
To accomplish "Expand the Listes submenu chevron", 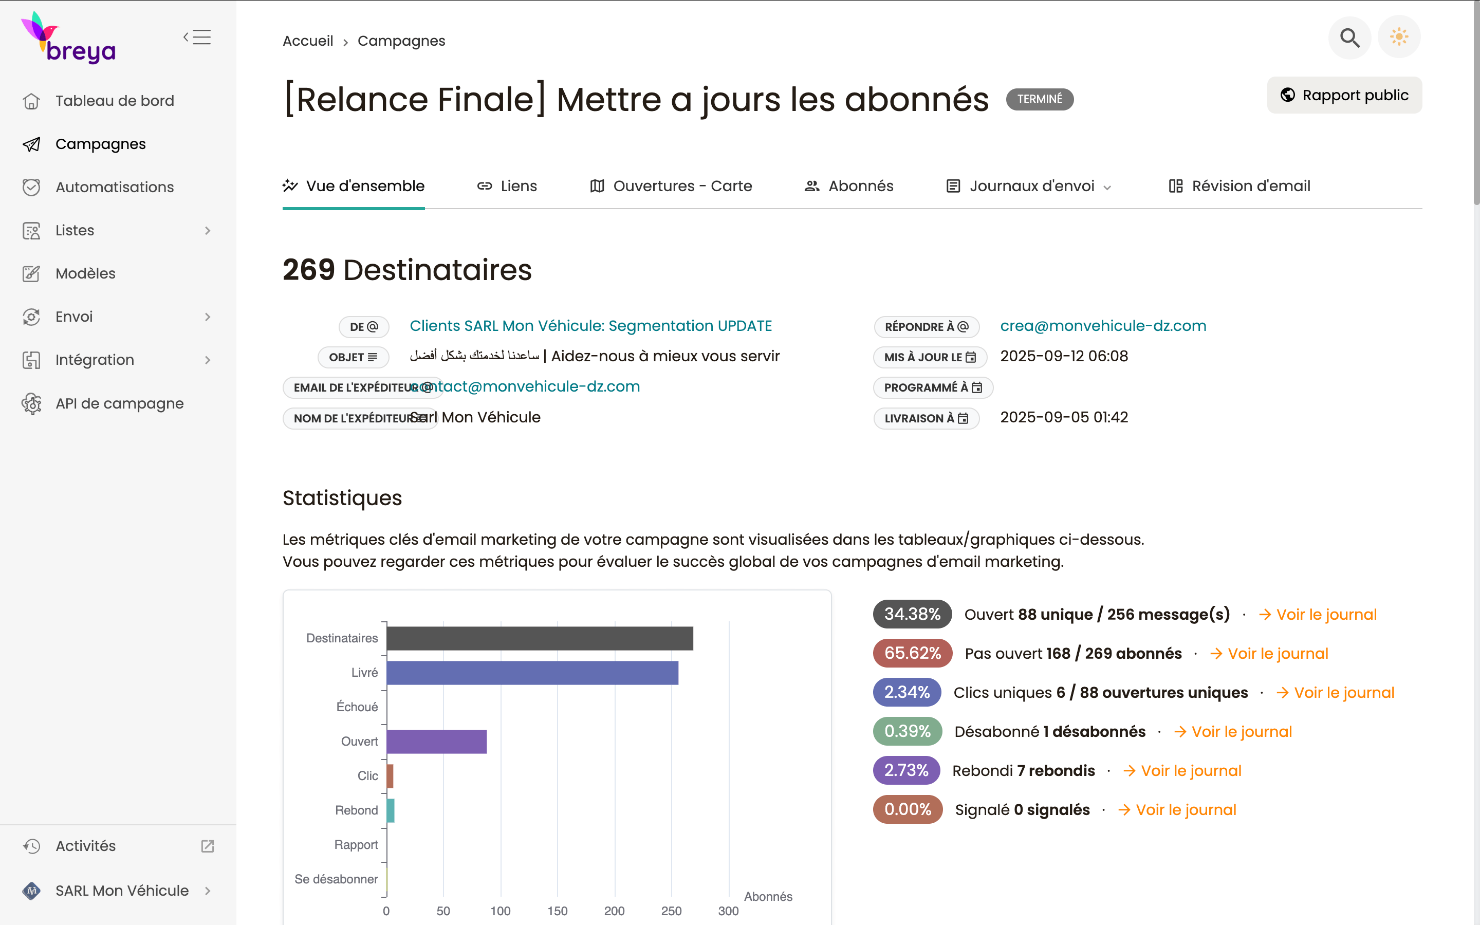I will click(x=207, y=231).
